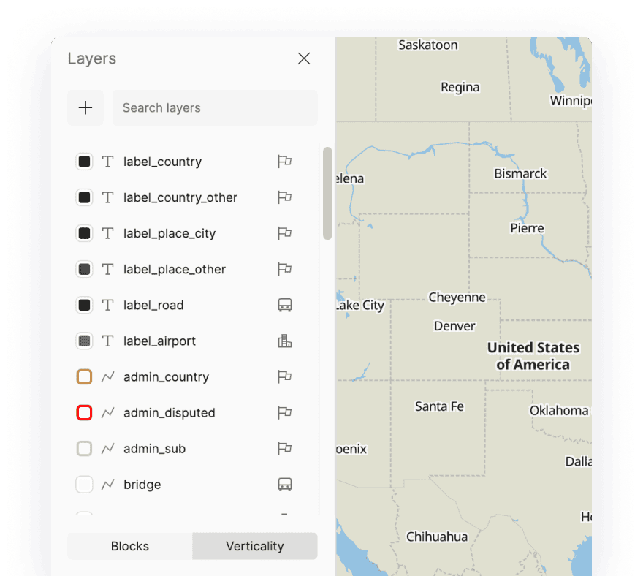This screenshot has width=643, height=576.
Task: Click the airport icon beside label_airport
Action: click(x=284, y=341)
